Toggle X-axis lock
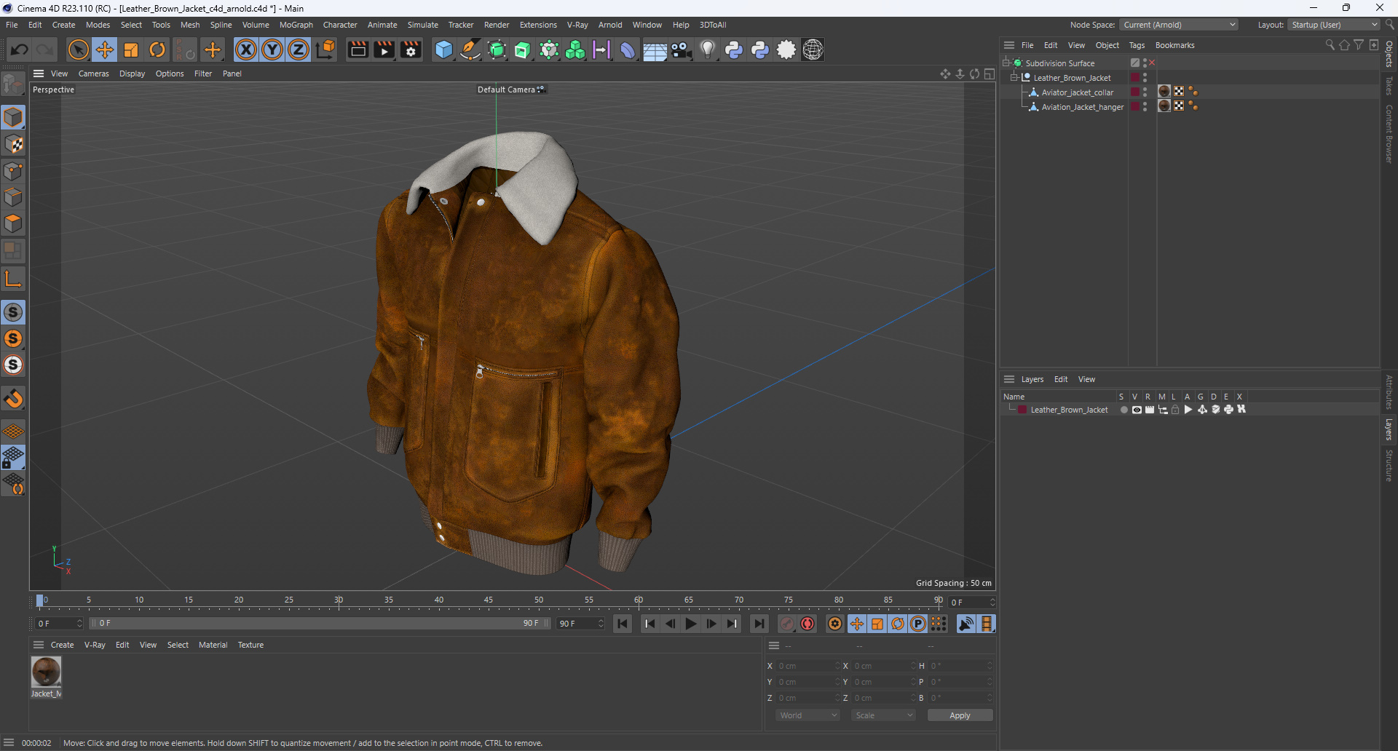The width and height of the screenshot is (1398, 751). (246, 49)
